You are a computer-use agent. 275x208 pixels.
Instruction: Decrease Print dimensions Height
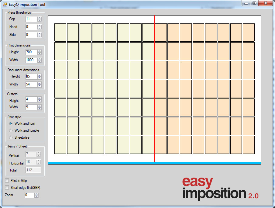40,54
